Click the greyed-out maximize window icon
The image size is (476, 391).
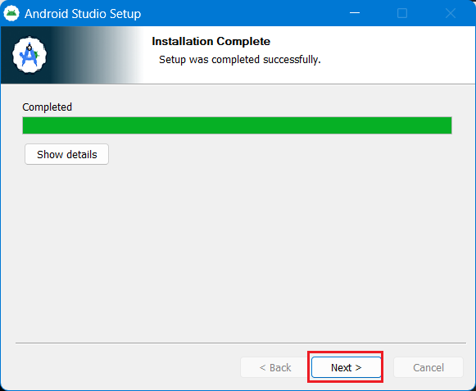tap(402, 13)
